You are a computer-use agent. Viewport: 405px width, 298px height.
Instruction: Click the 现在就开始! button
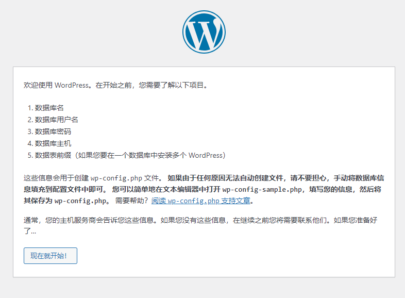[50, 256]
